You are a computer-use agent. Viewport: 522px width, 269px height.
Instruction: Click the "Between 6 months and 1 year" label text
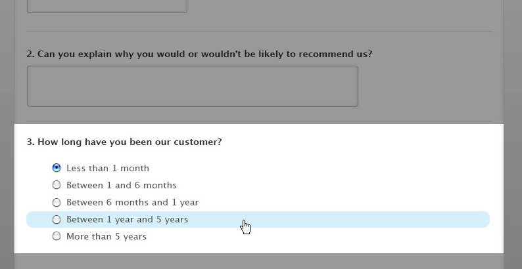click(x=132, y=202)
